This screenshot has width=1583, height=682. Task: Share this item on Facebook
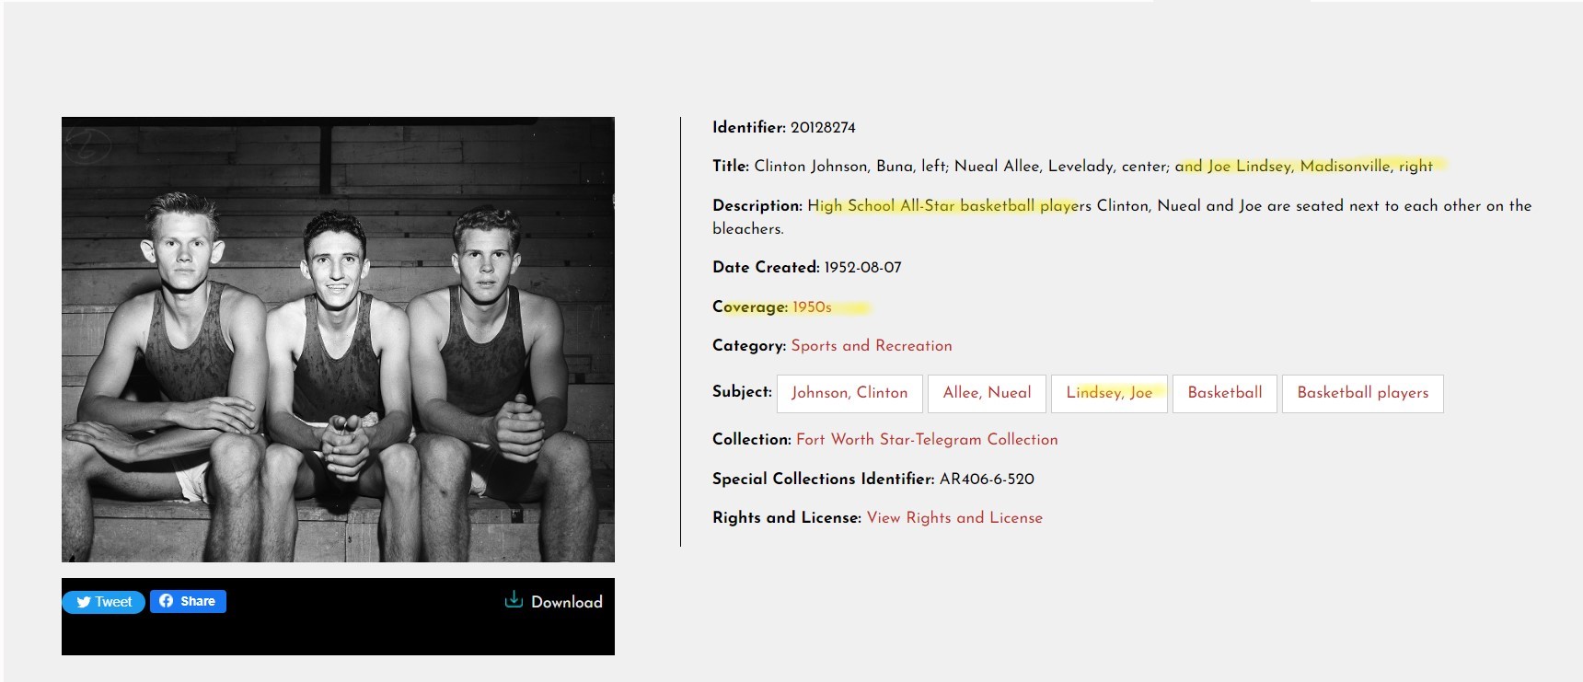coord(188,601)
